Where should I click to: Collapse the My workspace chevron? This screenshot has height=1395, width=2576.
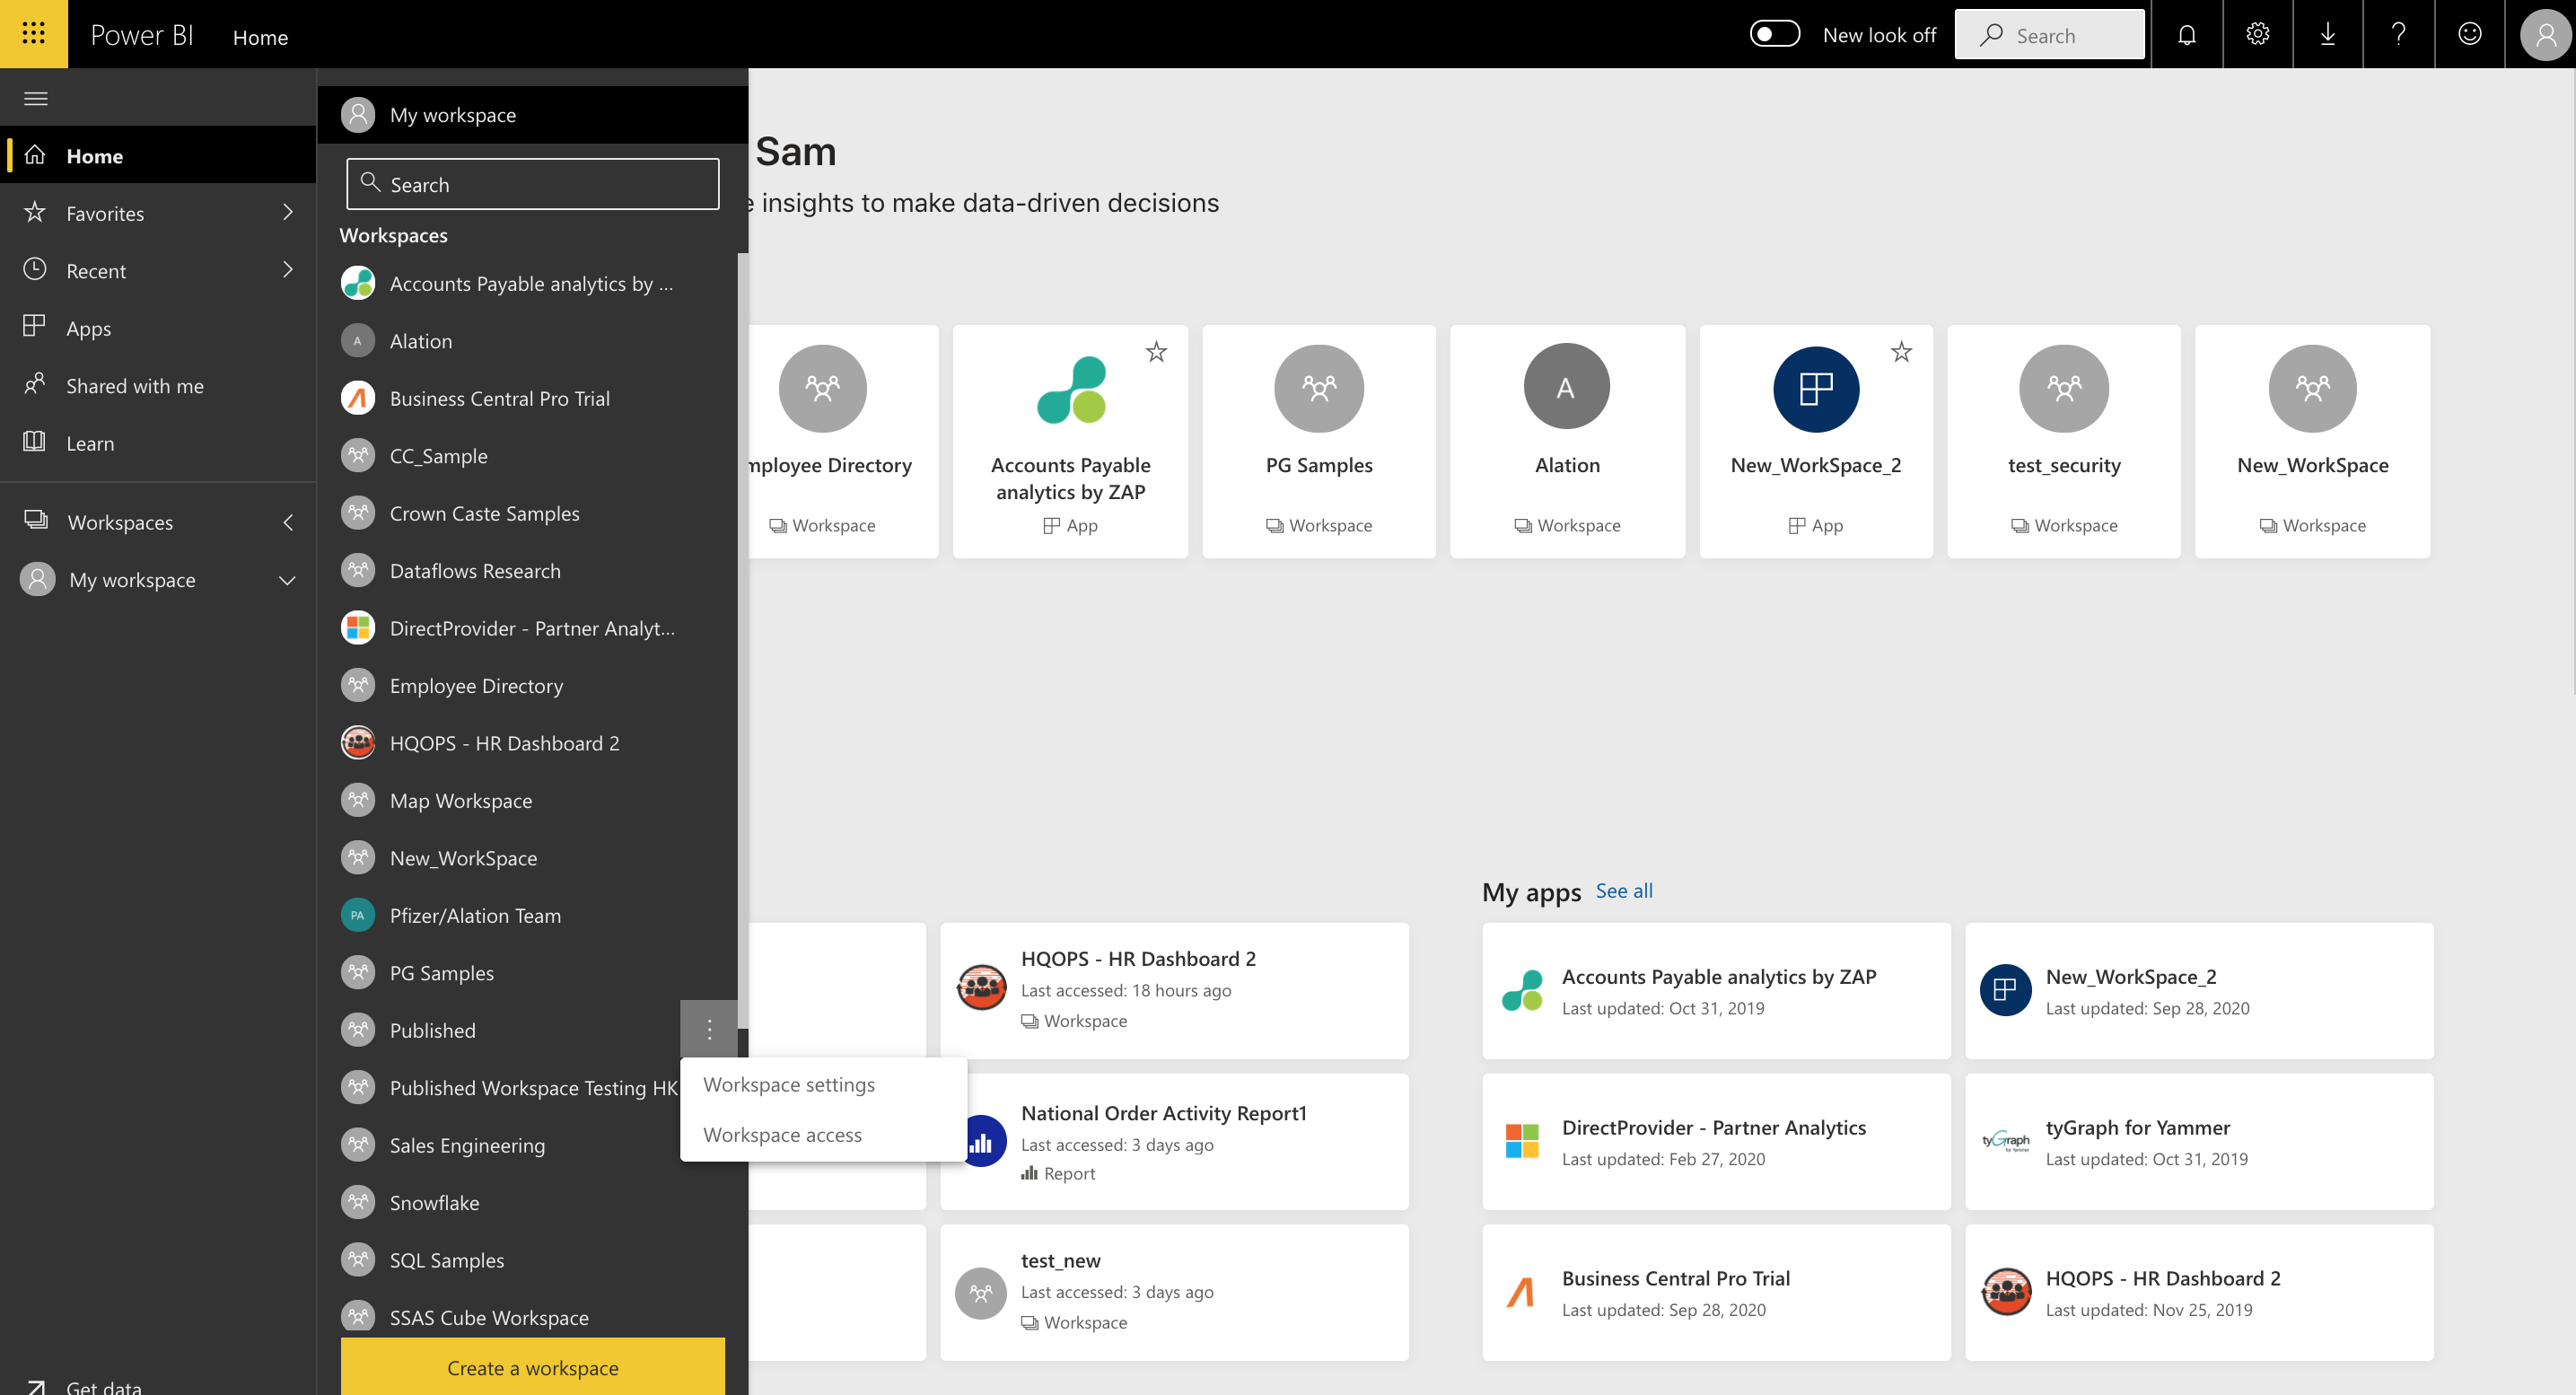pos(287,580)
